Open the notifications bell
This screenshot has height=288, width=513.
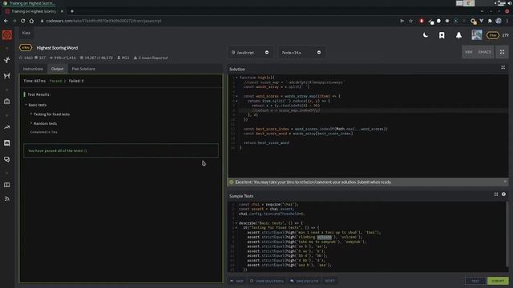(458, 35)
